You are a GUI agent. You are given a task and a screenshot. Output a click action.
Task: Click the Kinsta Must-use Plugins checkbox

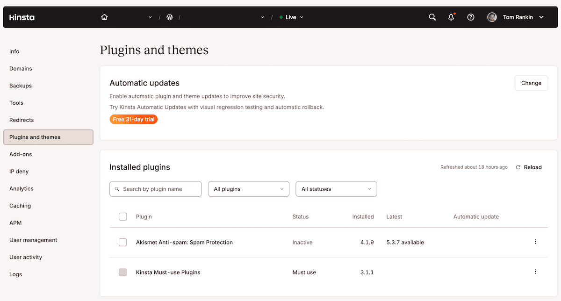point(122,272)
